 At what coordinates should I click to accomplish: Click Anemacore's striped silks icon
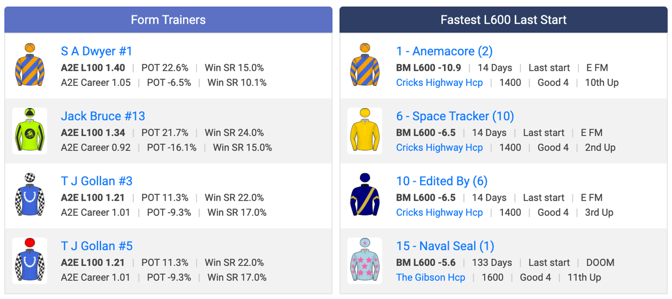tap(364, 66)
